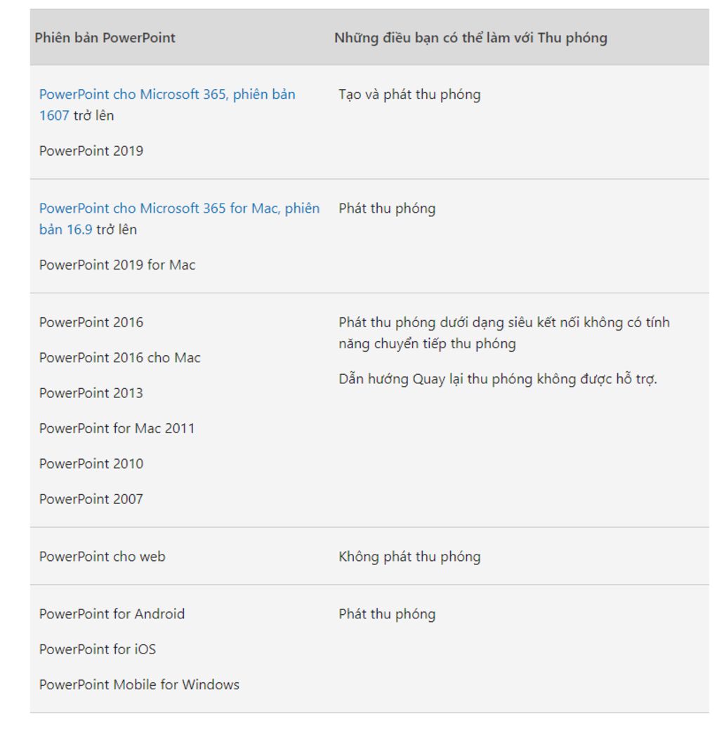Click the 'PowerPoint for iOS' entry

point(98,649)
